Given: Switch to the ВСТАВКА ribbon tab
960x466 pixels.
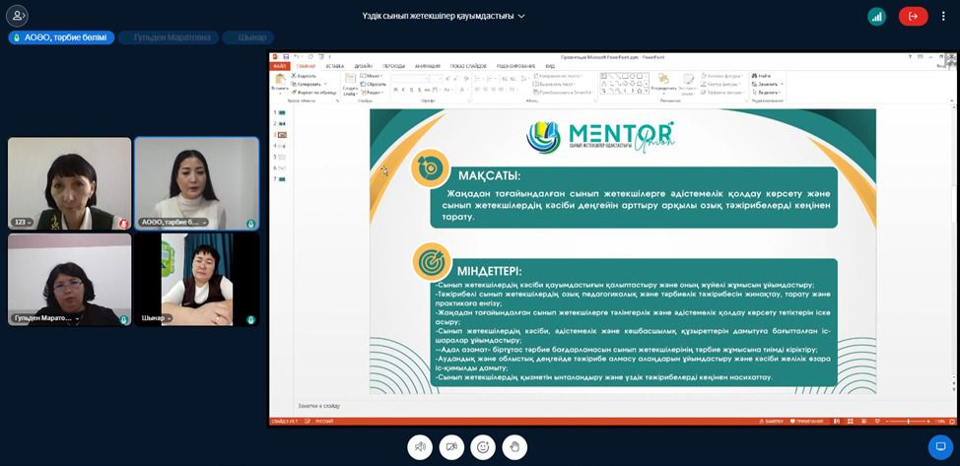Looking at the screenshot, I should [334, 66].
